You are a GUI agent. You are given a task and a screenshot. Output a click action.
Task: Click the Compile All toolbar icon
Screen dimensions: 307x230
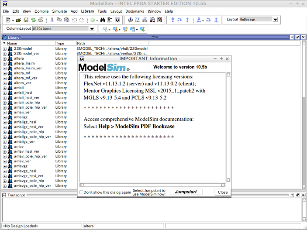138,20
